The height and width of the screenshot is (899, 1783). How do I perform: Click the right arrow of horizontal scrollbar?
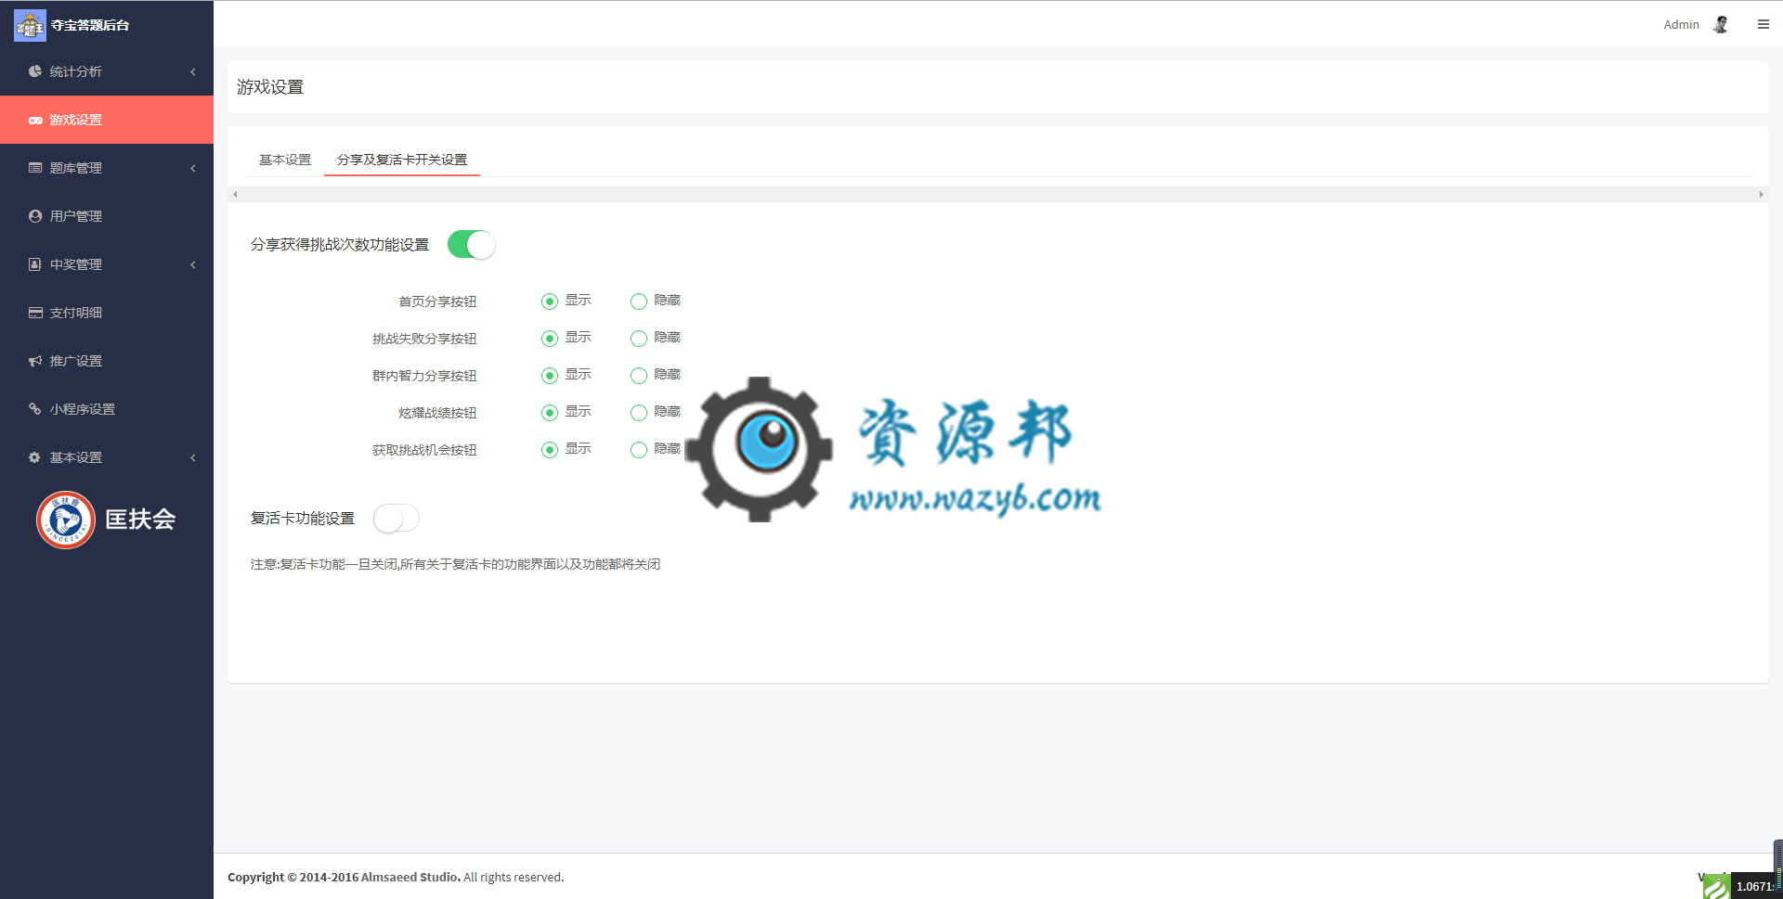click(x=1761, y=194)
